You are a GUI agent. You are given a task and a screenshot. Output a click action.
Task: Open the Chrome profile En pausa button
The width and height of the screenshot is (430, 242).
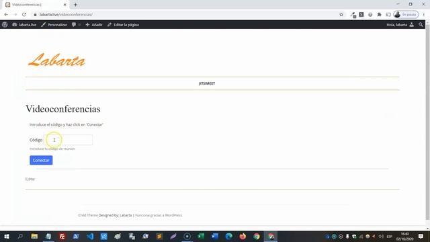tap(406, 15)
